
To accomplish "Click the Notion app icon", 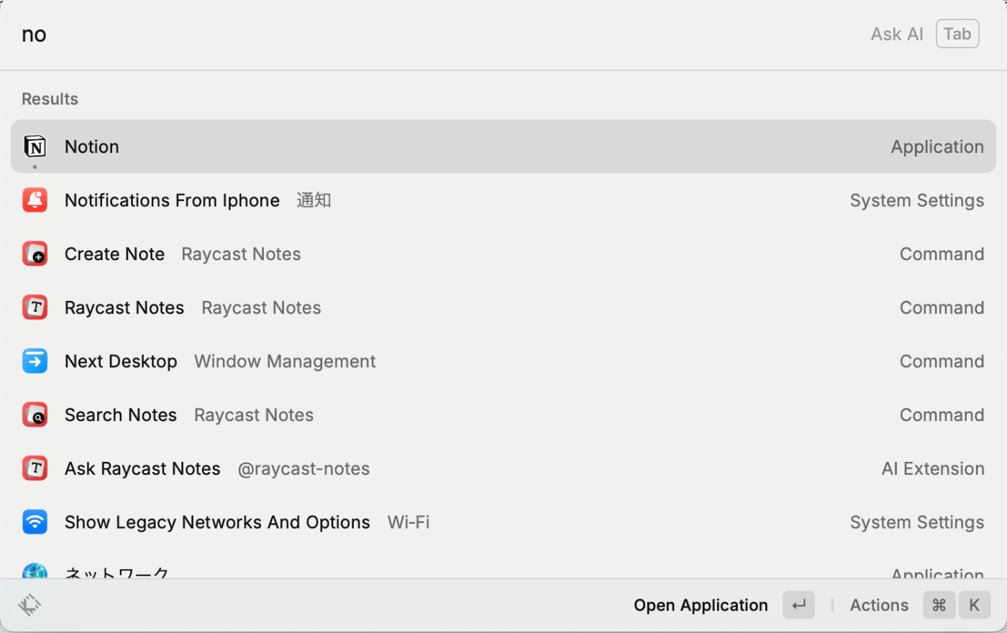I will 35,147.
